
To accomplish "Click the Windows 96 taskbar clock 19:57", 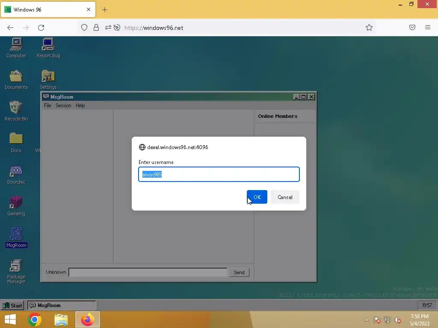I will coord(427,305).
